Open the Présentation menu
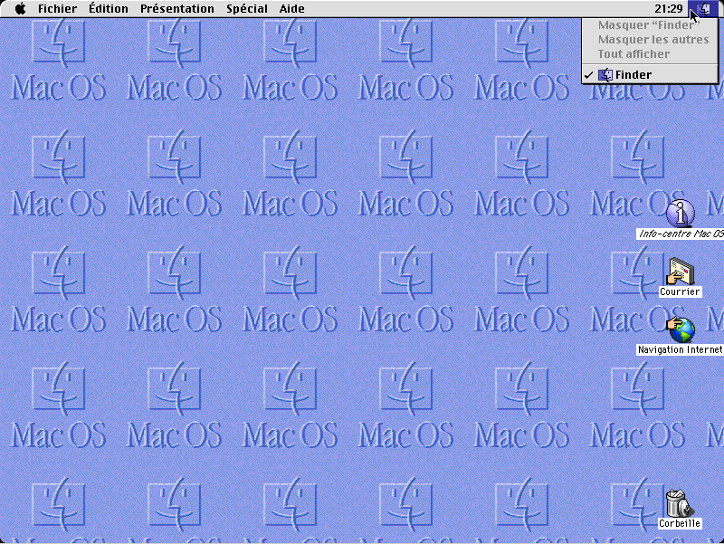This screenshot has width=724, height=544. coord(177,9)
